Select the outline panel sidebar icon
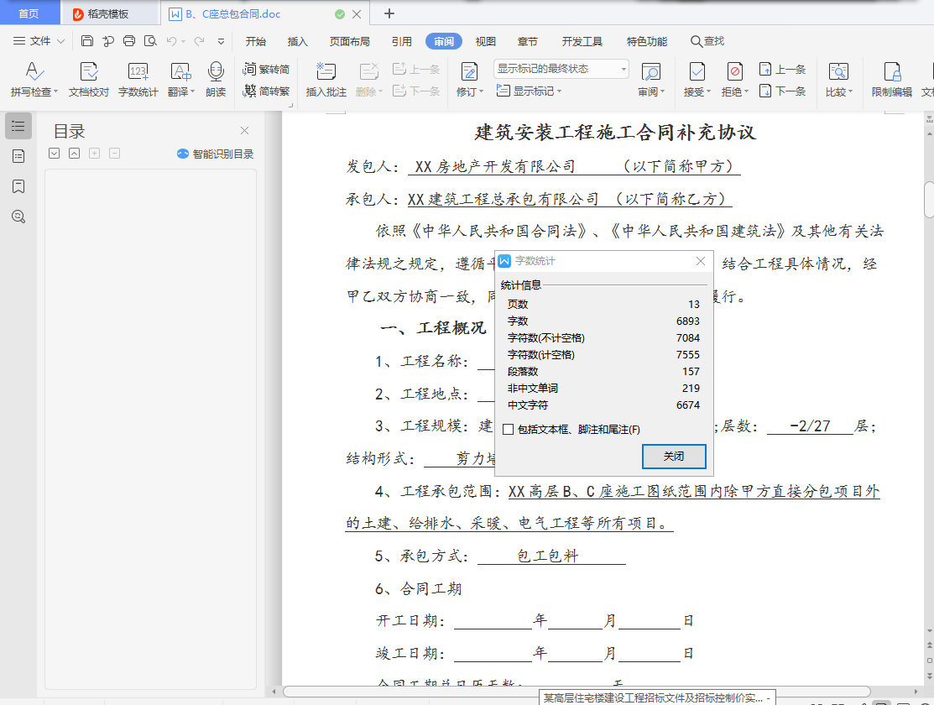This screenshot has height=705, width=934. (18, 127)
